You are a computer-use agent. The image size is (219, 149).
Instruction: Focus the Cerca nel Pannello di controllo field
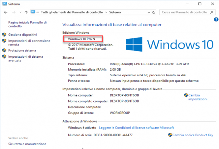point(187,12)
